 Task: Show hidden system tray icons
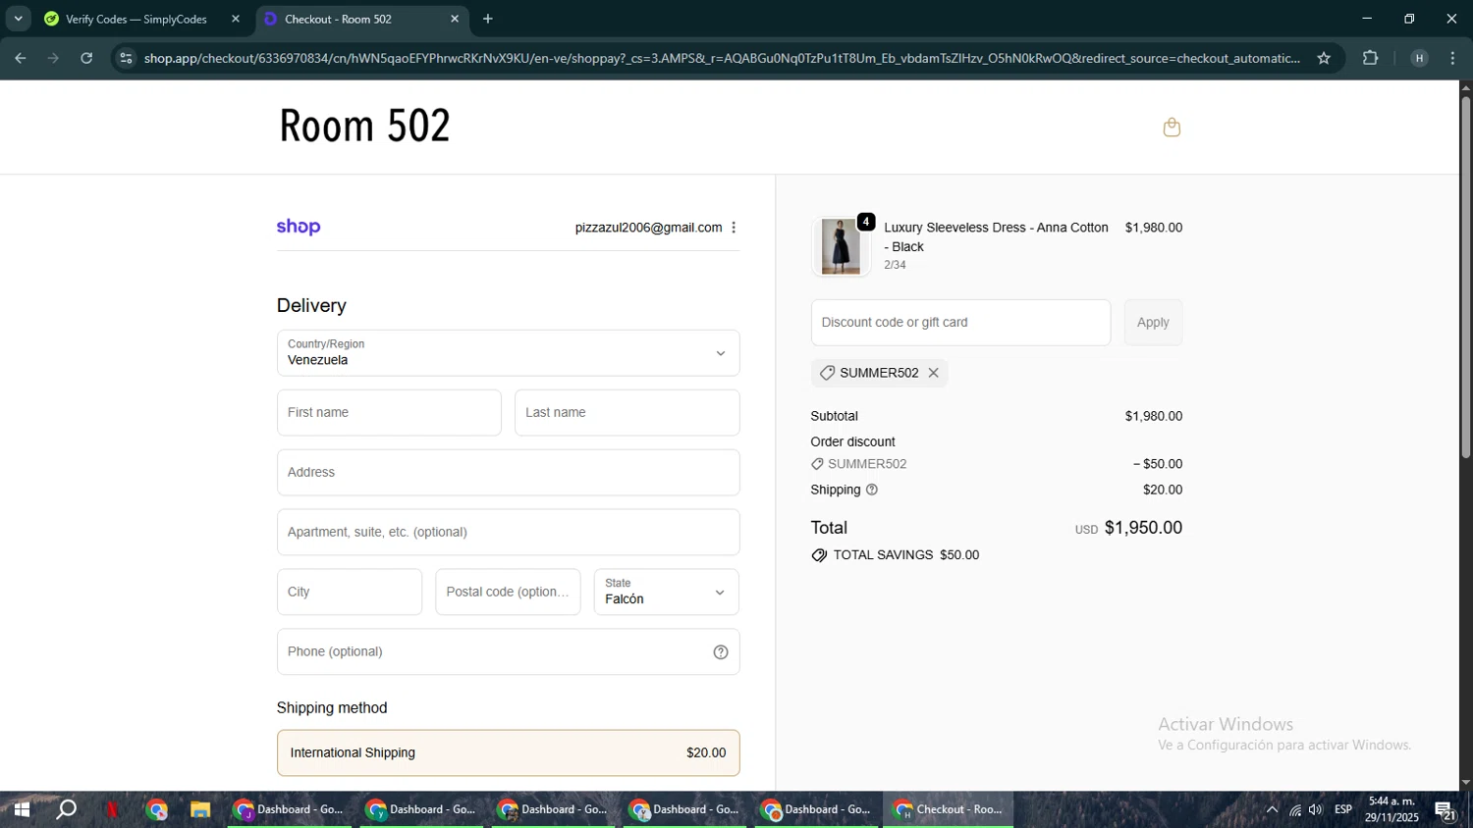(1272, 810)
